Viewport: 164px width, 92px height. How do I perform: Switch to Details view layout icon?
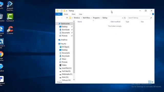pos(150,82)
